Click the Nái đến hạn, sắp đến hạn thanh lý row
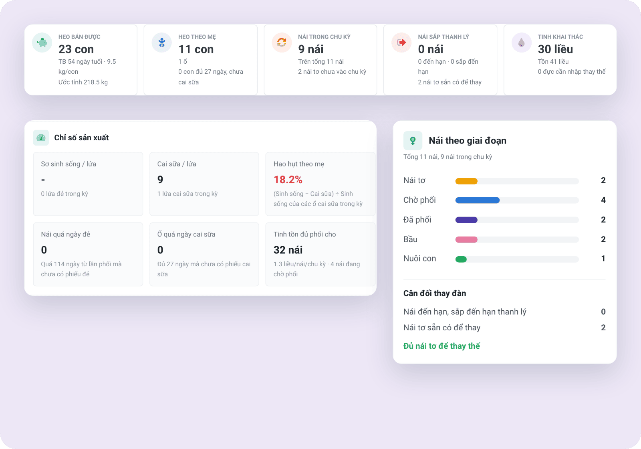 [x=504, y=312]
